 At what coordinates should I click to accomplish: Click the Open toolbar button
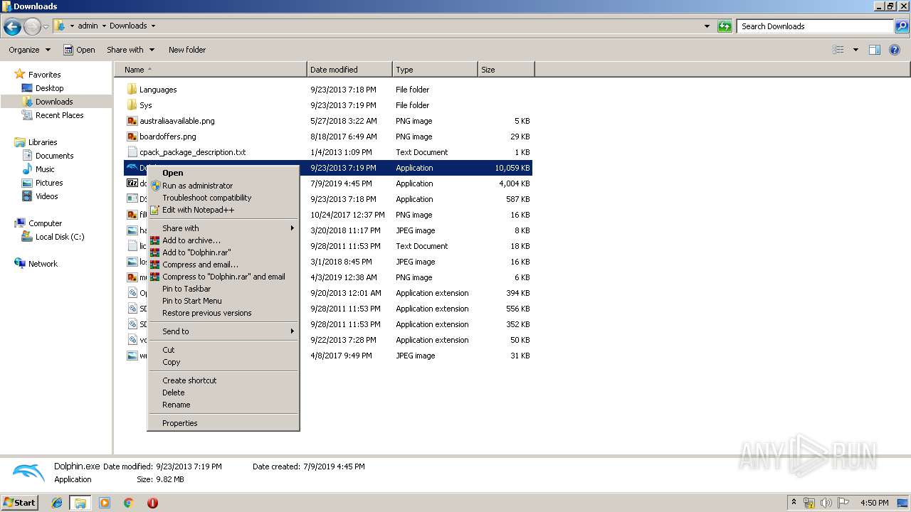79,50
